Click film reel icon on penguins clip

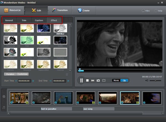pos(56,103)
